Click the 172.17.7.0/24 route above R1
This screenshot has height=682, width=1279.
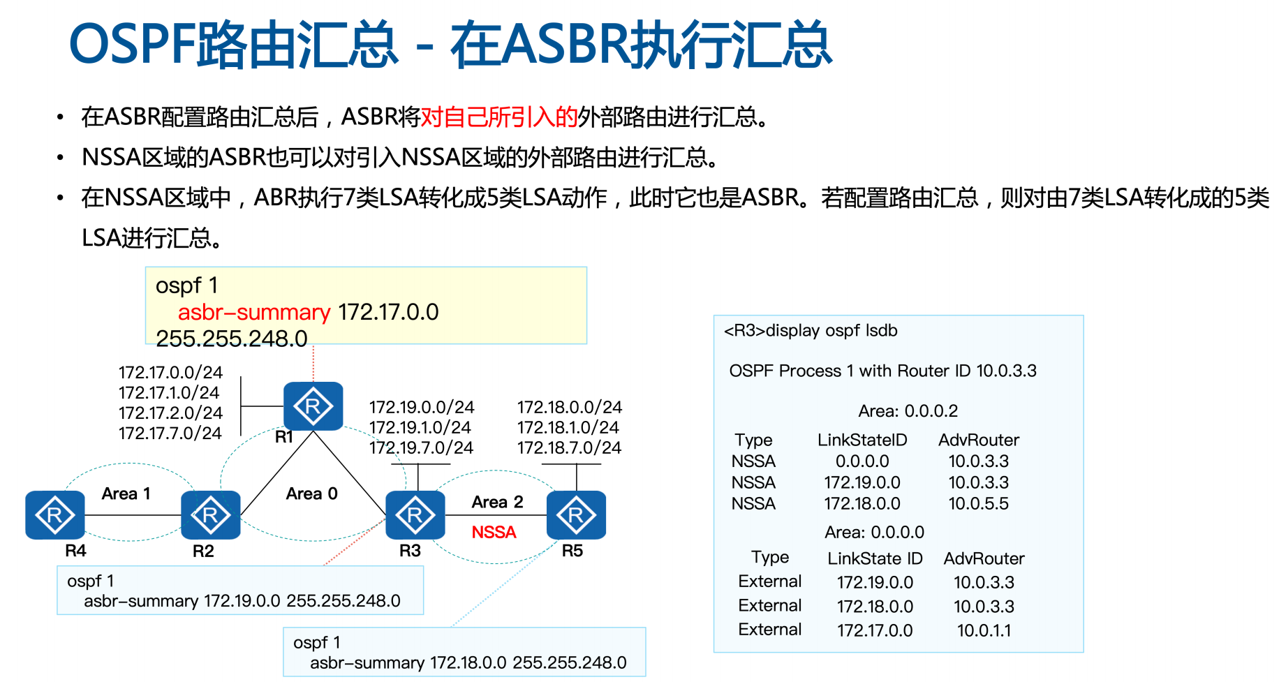coord(170,433)
